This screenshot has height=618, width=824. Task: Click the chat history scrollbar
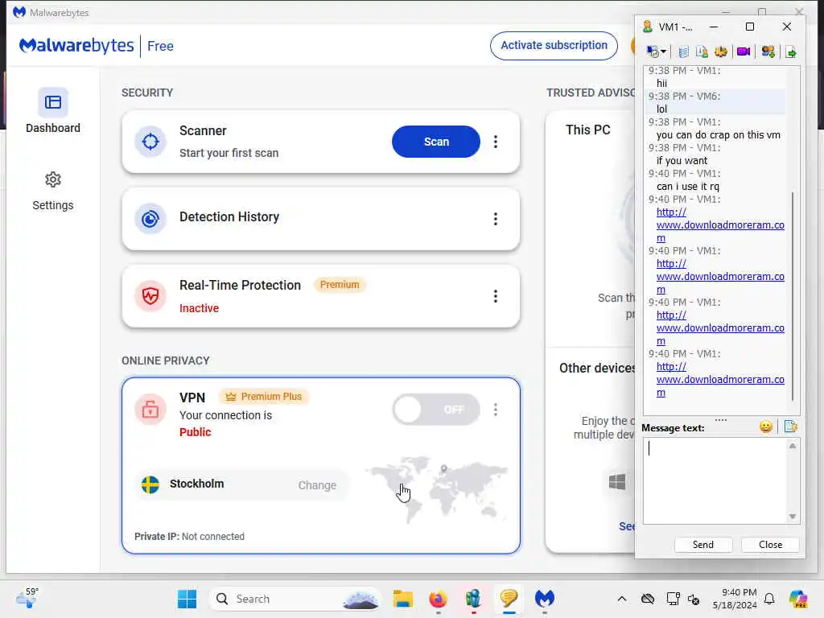[x=793, y=297]
